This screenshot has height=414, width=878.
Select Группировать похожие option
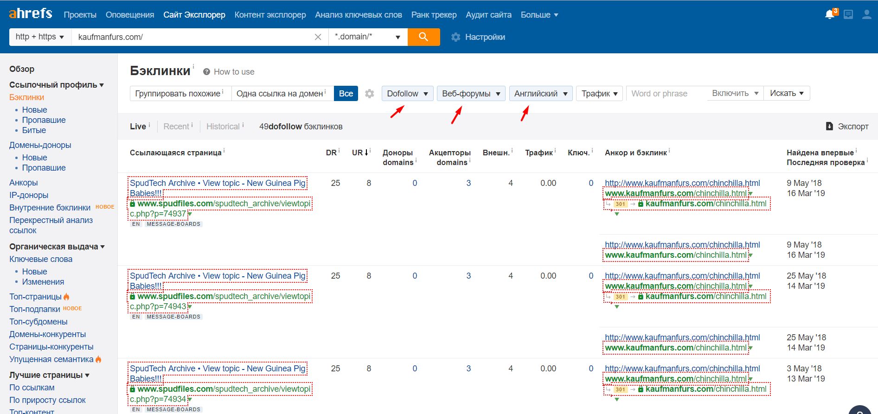[x=181, y=94]
